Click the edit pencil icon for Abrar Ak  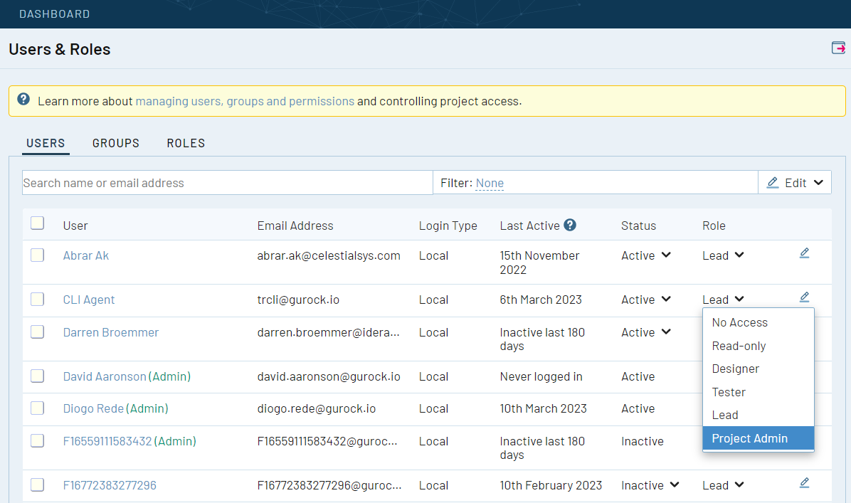(x=804, y=253)
